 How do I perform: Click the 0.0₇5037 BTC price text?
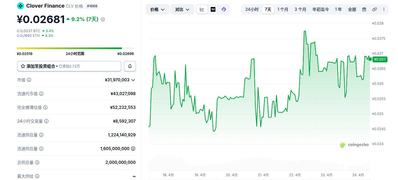pyautogui.click(x=29, y=31)
